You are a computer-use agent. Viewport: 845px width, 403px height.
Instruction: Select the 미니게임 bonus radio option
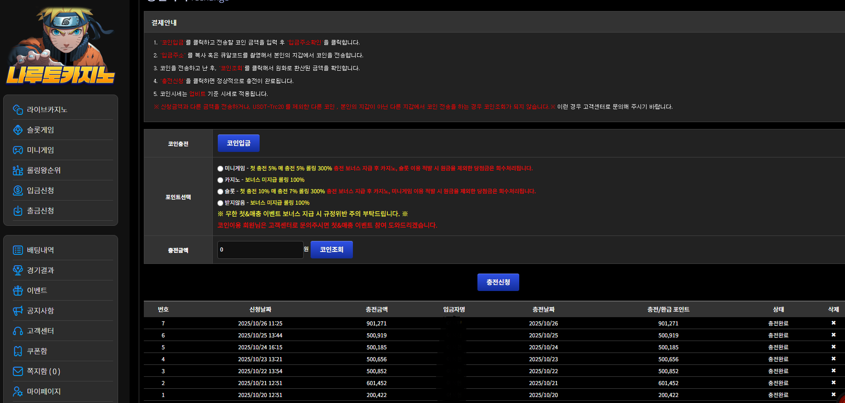pos(221,169)
